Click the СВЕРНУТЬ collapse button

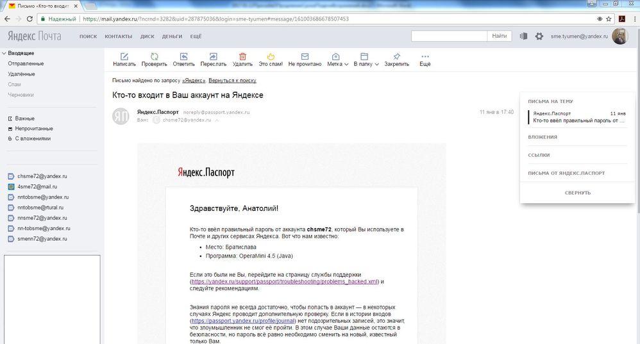click(578, 193)
